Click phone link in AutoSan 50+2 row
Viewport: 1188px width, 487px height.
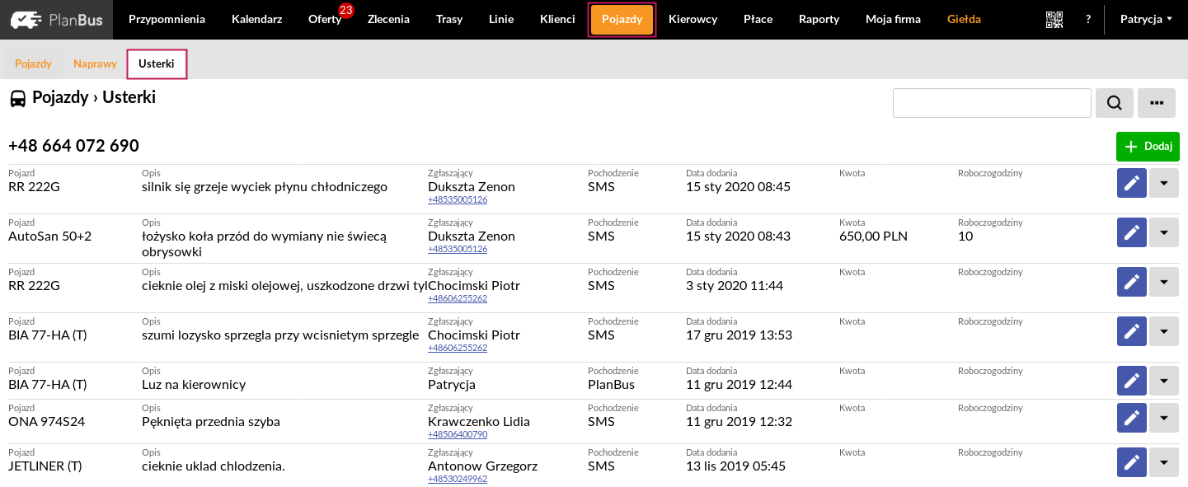coord(458,249)
